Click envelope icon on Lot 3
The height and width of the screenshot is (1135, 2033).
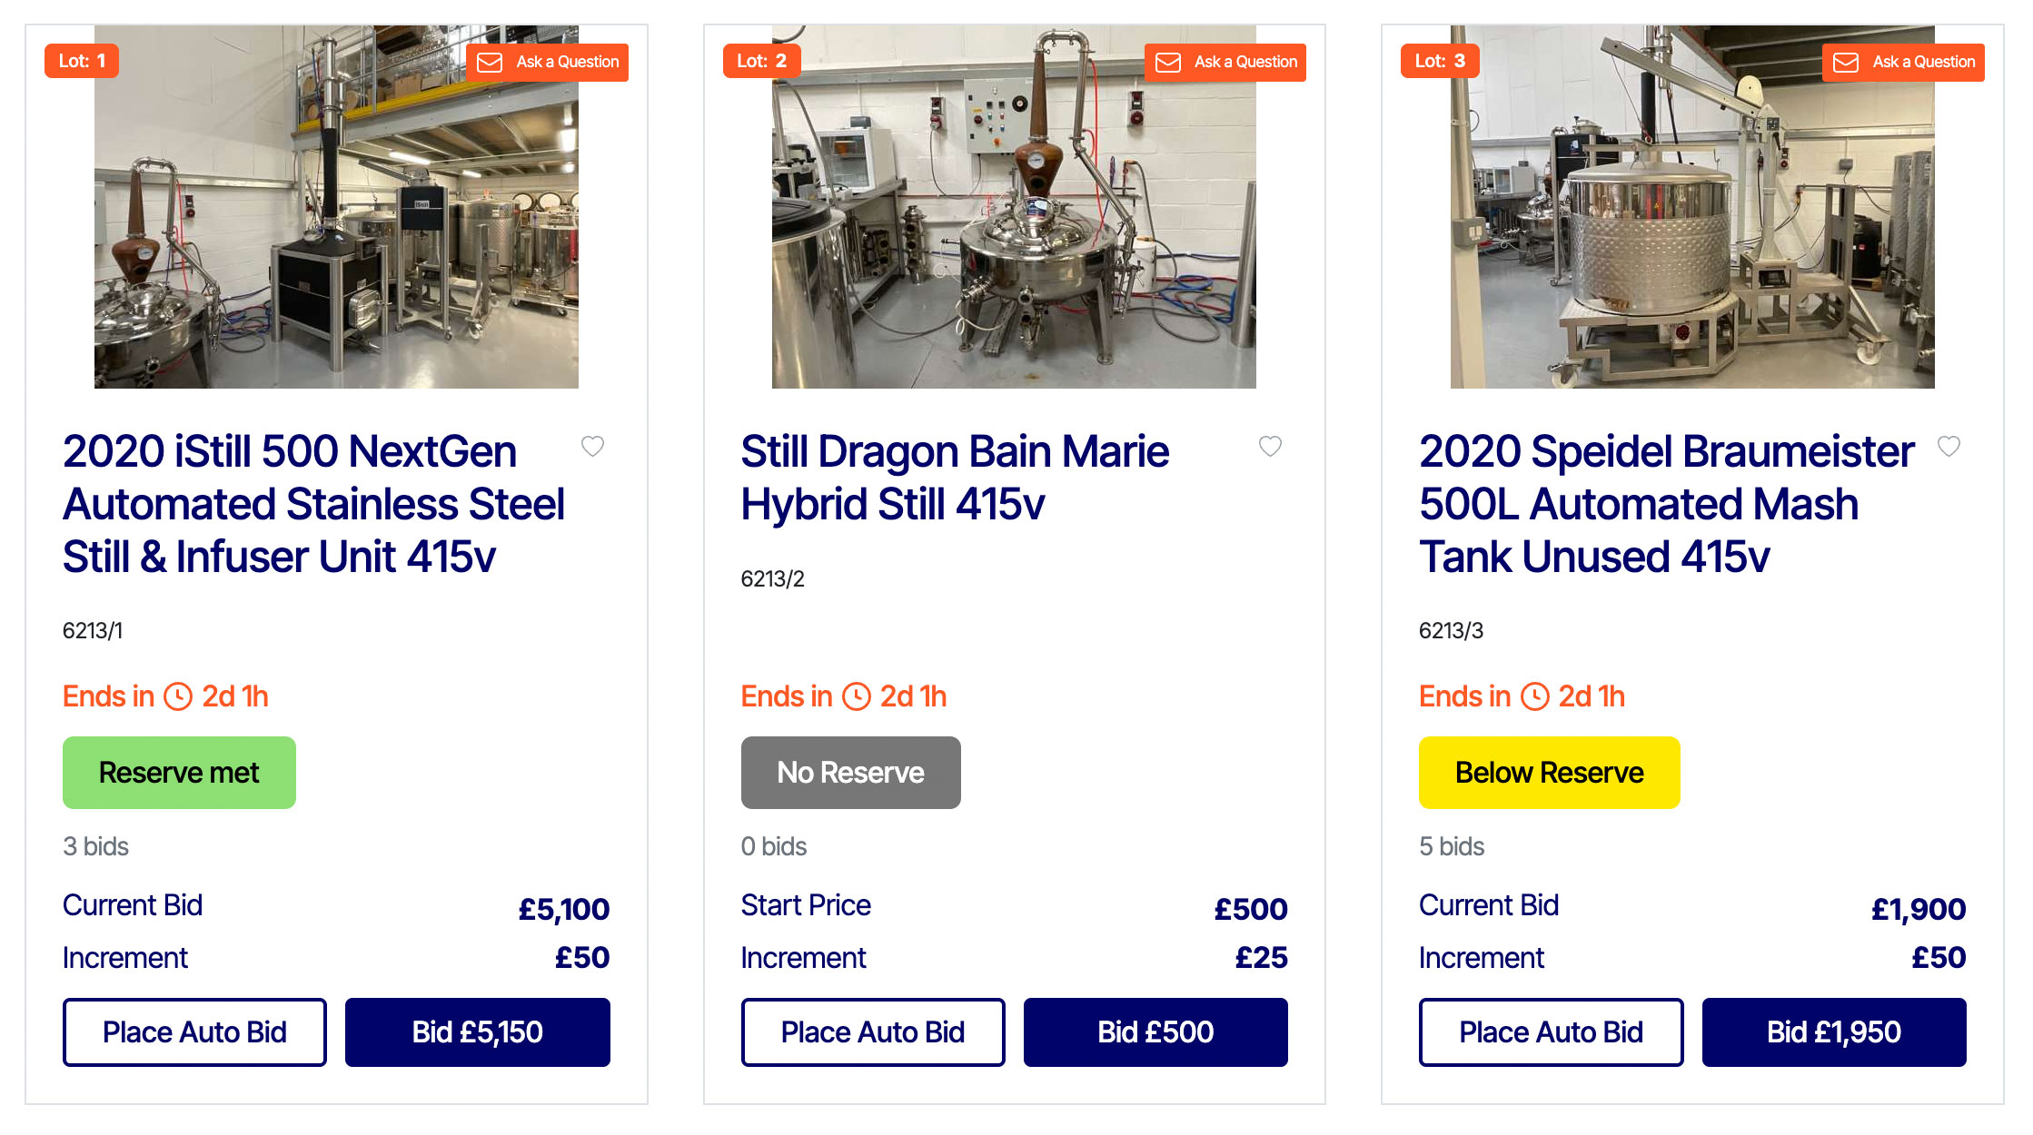pos(1846,62)
